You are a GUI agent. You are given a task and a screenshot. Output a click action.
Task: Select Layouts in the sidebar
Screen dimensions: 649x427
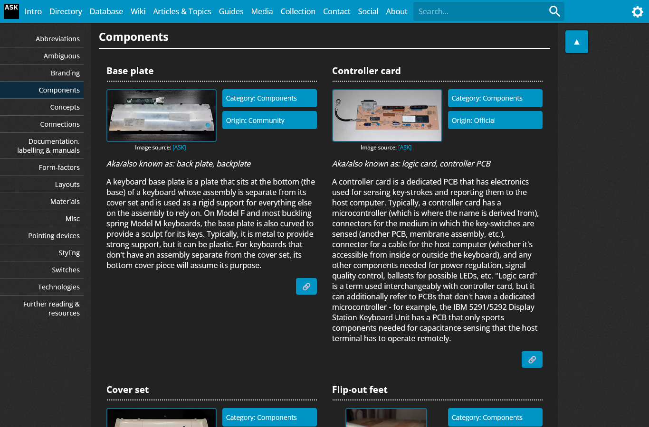coord(42,185)
